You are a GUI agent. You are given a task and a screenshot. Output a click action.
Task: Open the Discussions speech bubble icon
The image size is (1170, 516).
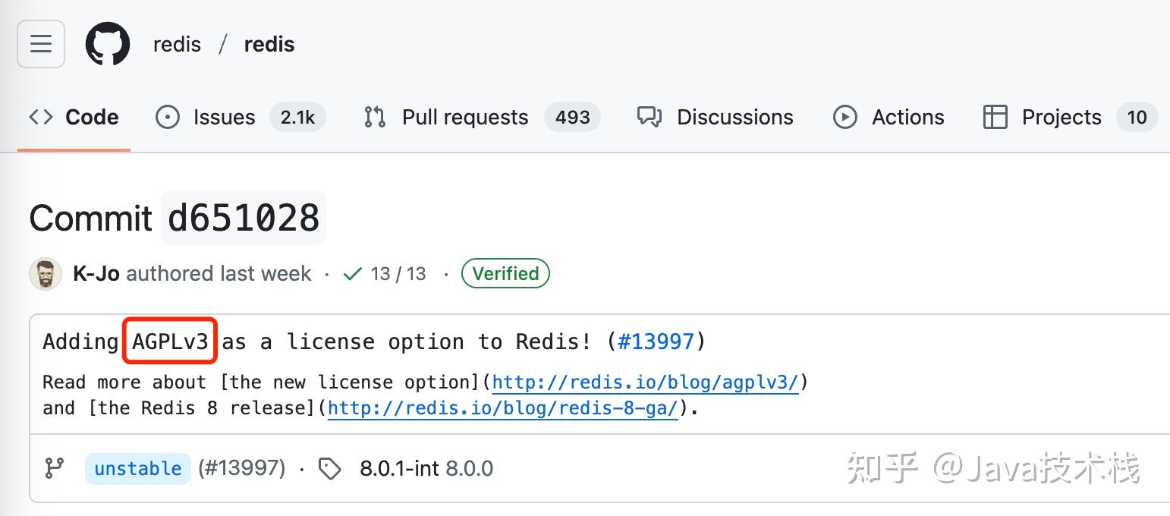[x=649, y=117]
